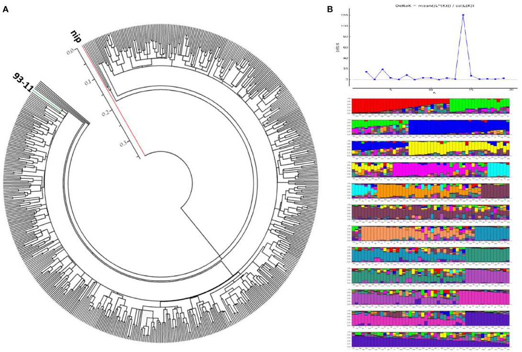Click the red nip branch line

tap(113, 100)
